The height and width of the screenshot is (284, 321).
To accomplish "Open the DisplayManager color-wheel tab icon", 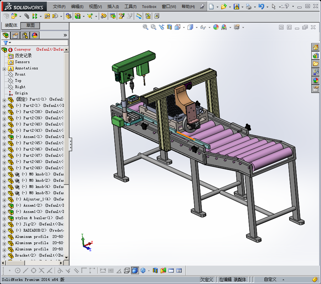I will [34, 35].
